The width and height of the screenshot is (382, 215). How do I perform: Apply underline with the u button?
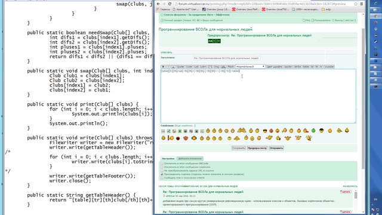pos(173,66)
